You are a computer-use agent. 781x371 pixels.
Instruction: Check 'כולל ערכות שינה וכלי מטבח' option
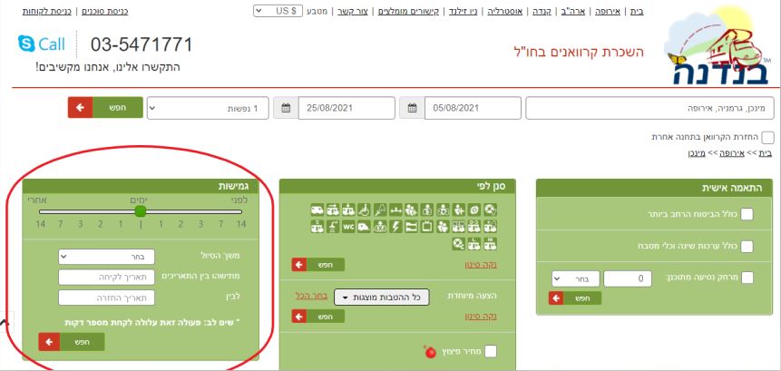coord(747,247)
